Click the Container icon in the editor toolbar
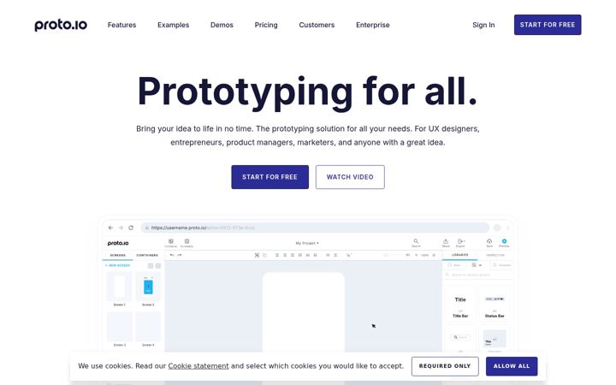The width and height of the screenshot is (616, 385). (x=170, y=243)
